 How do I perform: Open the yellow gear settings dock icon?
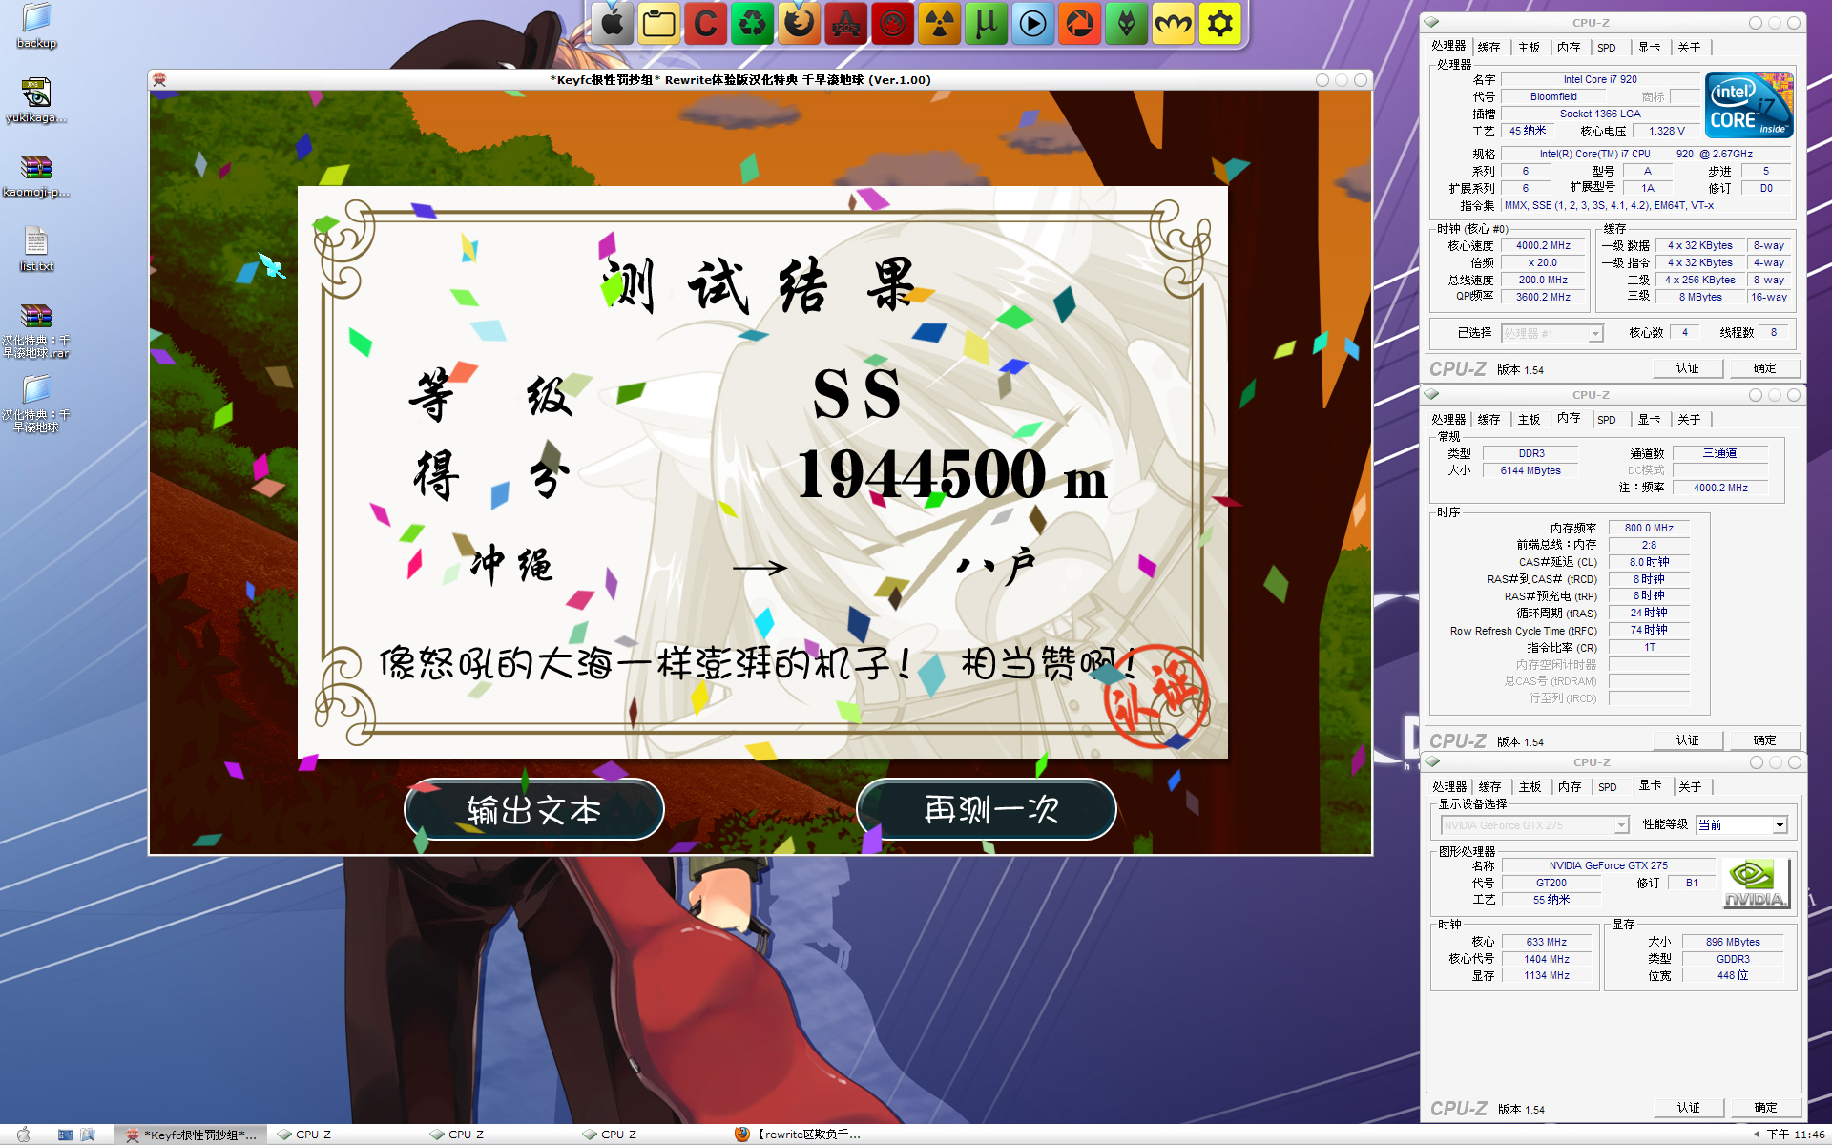pos(1220,23)
